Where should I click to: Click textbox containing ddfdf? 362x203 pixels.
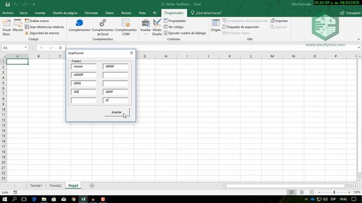tap(115, 92)
